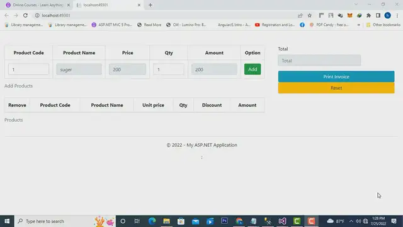Open the Extensions puzzle menu
The height and width of the screenshot is (227, 403).
[x=368, y=15]
